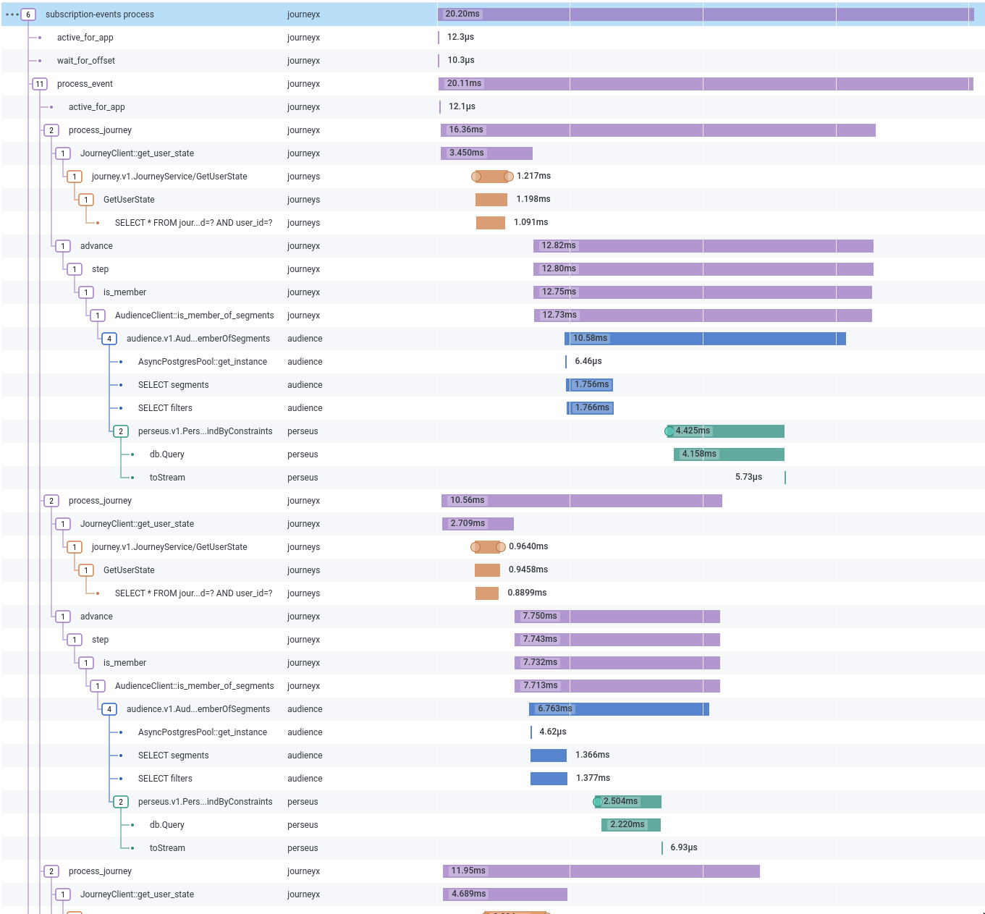985x914 pixels.
Task: Collapse JourneyClient::get_user_state expander in 4.689ms row
Action: 63,894
